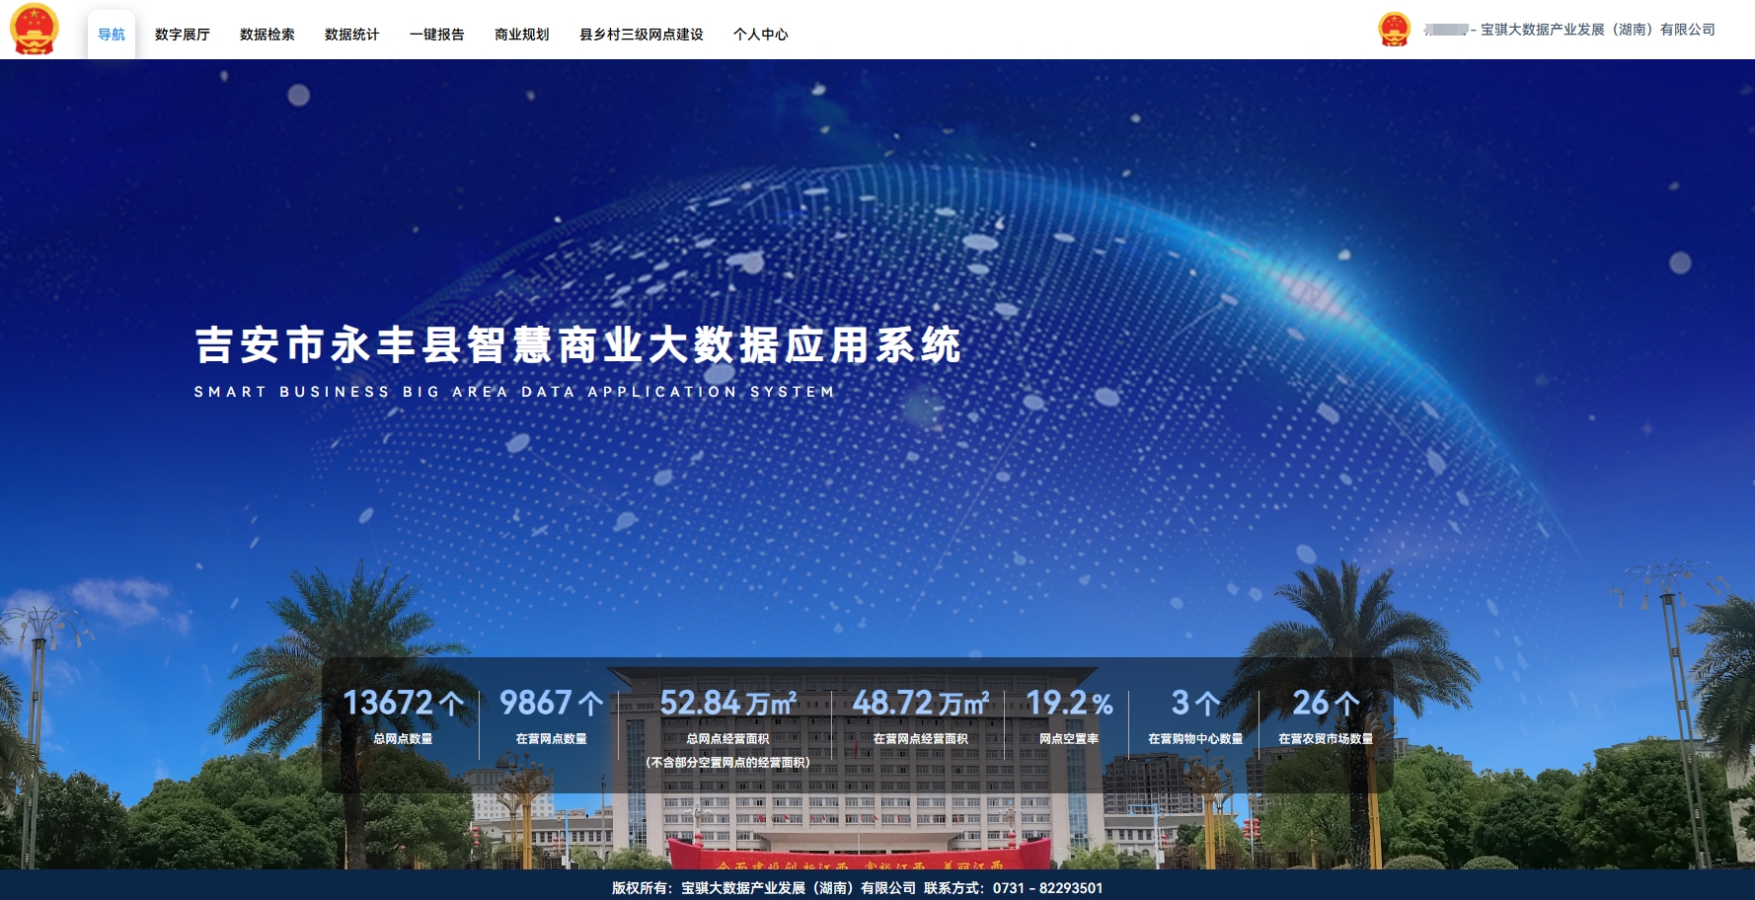
Task: Click the 48.72万㎡ 在营网点经营面积 statistic
Action: [x=920, y=715]
